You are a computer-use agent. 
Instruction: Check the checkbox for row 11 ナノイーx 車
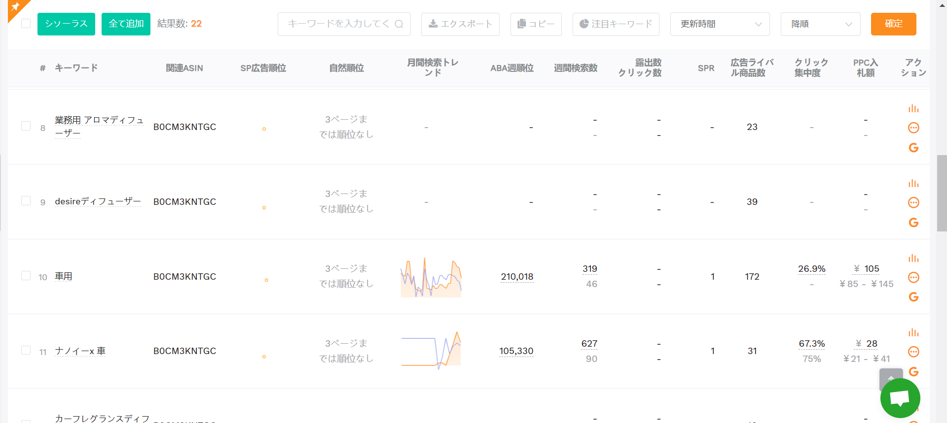pyautogui.click(x=26, y=350)
